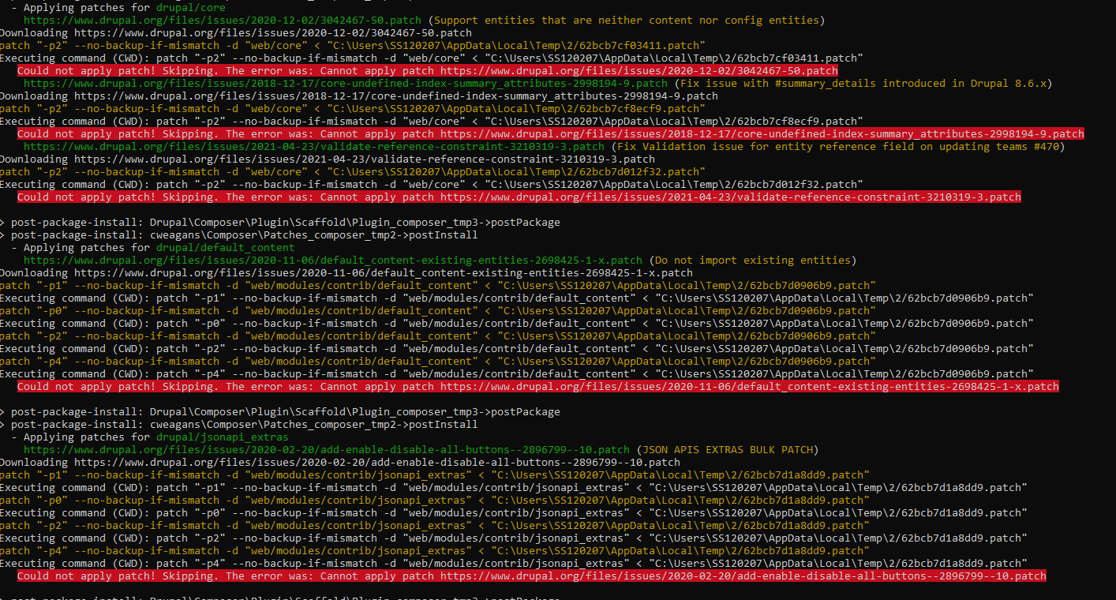Click the yellow patch line ending 62bcb7cf03411.patch
The width and height of the screenshot is (1116, 600).
coord(353,45)
